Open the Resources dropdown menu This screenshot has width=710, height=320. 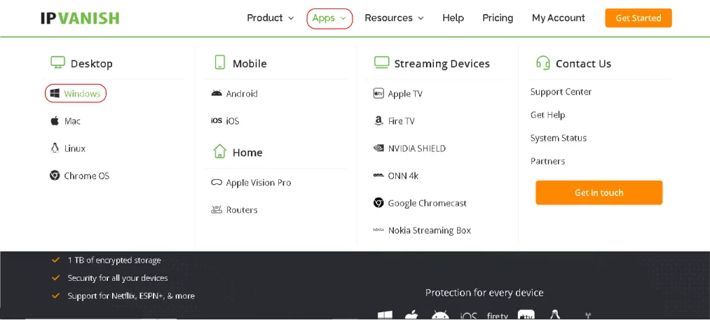[x=394, y=18]
